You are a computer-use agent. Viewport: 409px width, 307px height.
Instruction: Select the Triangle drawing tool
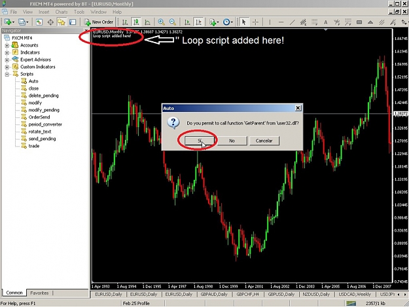click(x=370, y=22)
